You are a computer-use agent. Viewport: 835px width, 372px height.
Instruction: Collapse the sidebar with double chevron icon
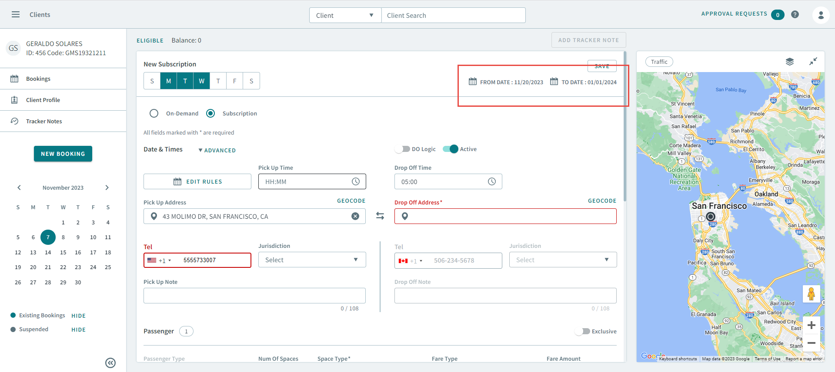click(110, 363)
